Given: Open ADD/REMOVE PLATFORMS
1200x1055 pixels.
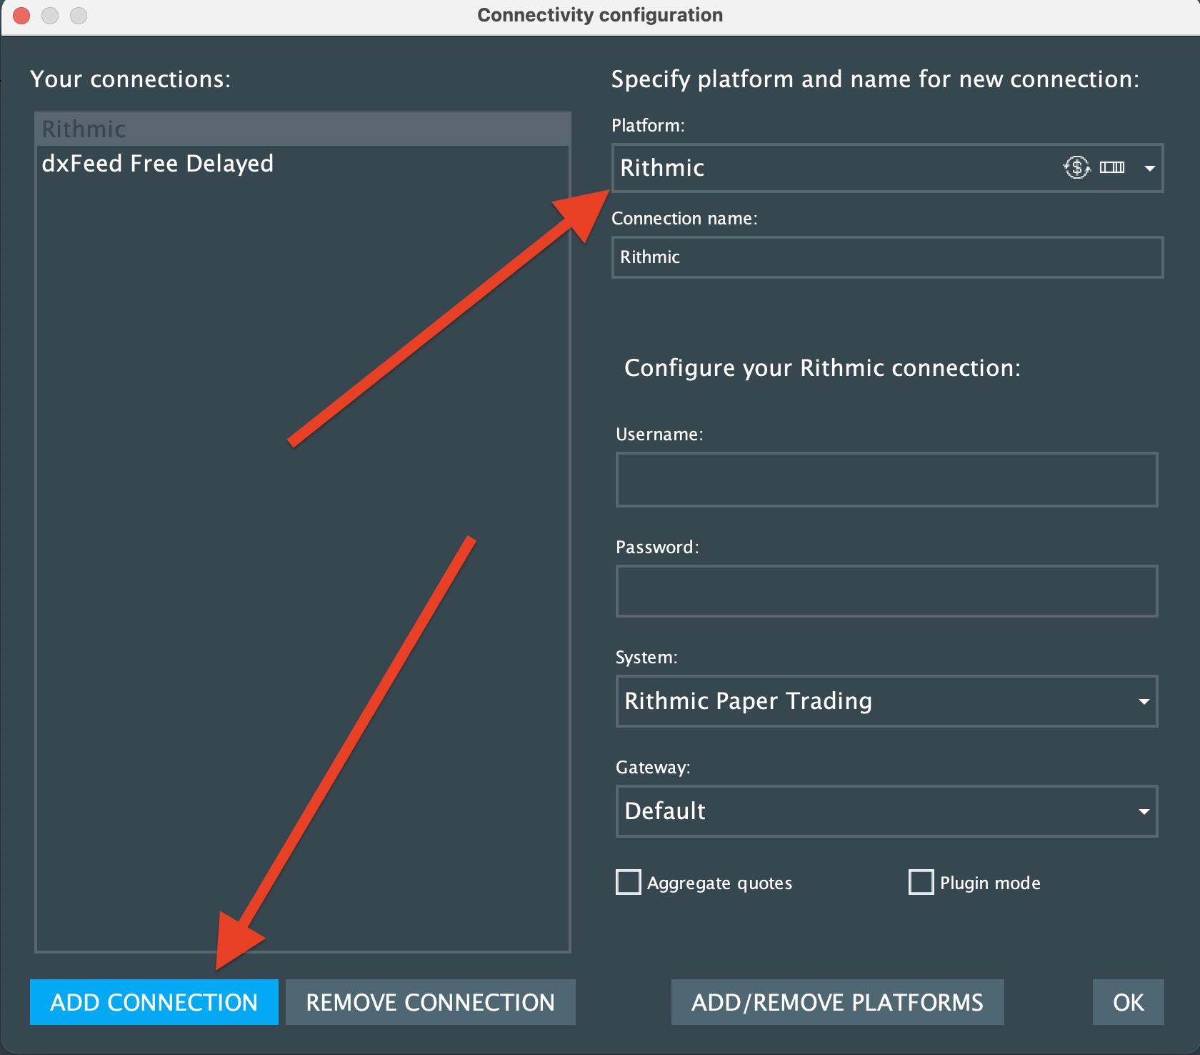Looking at the screenshot, I should (x=837, y=1002).
